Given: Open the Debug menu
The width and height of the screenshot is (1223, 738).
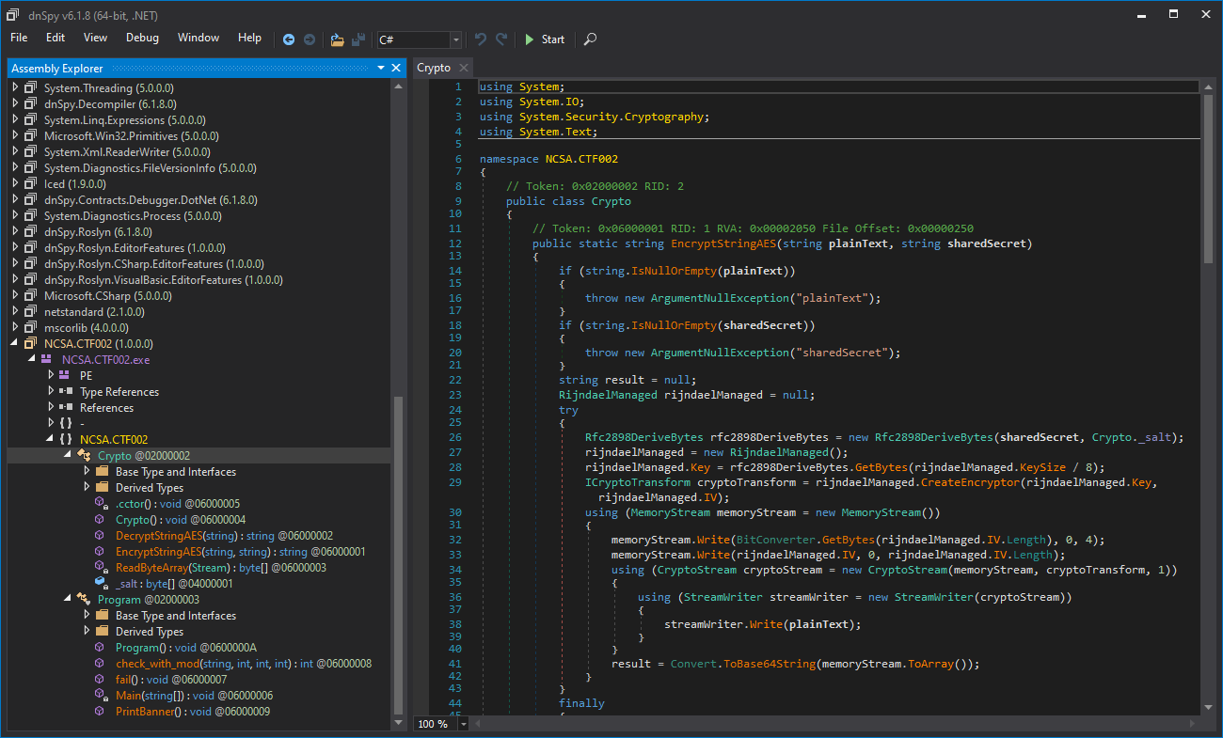Looking at the screenshot, I should tap(142, 38).
